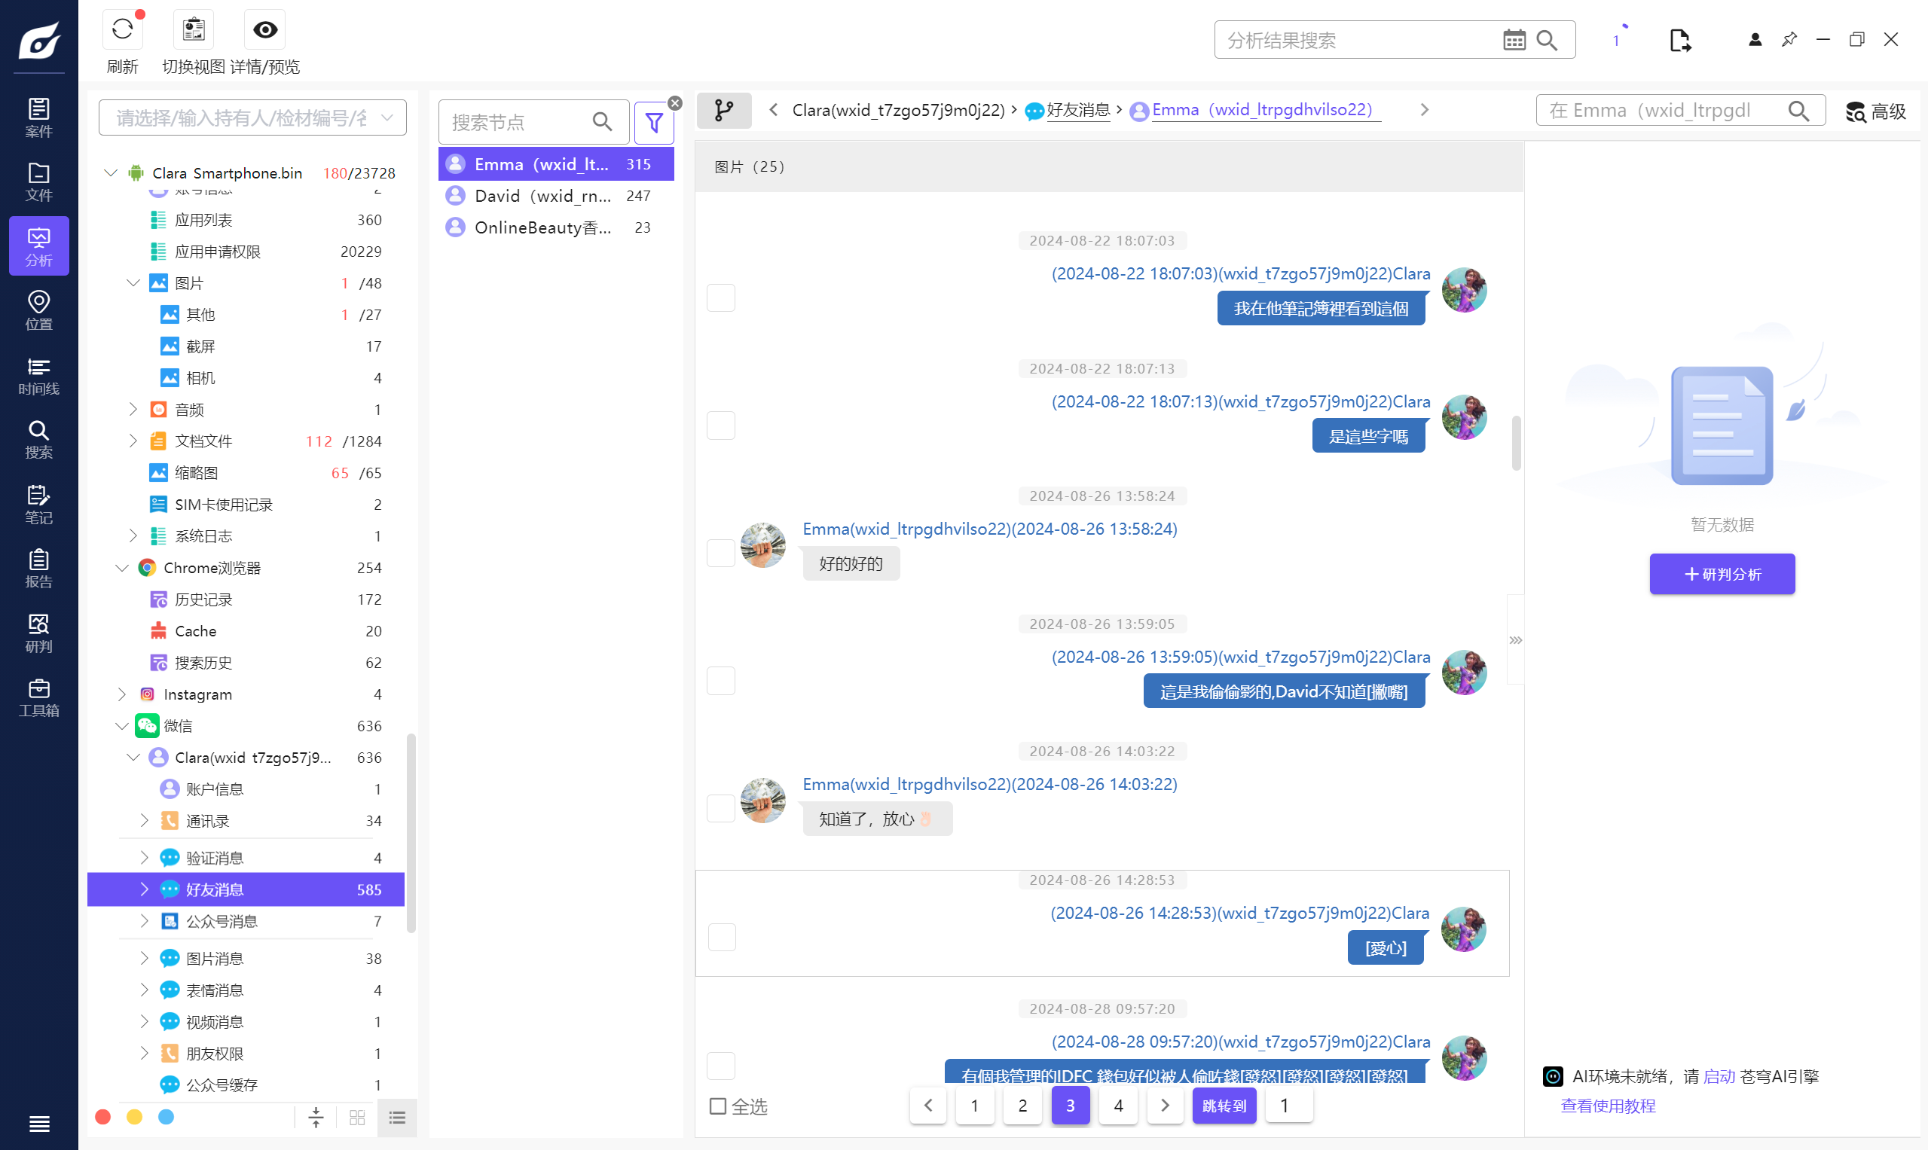Check the box beside [愛心] message
Screen dimensions: 1928x1150
point(721,937)
